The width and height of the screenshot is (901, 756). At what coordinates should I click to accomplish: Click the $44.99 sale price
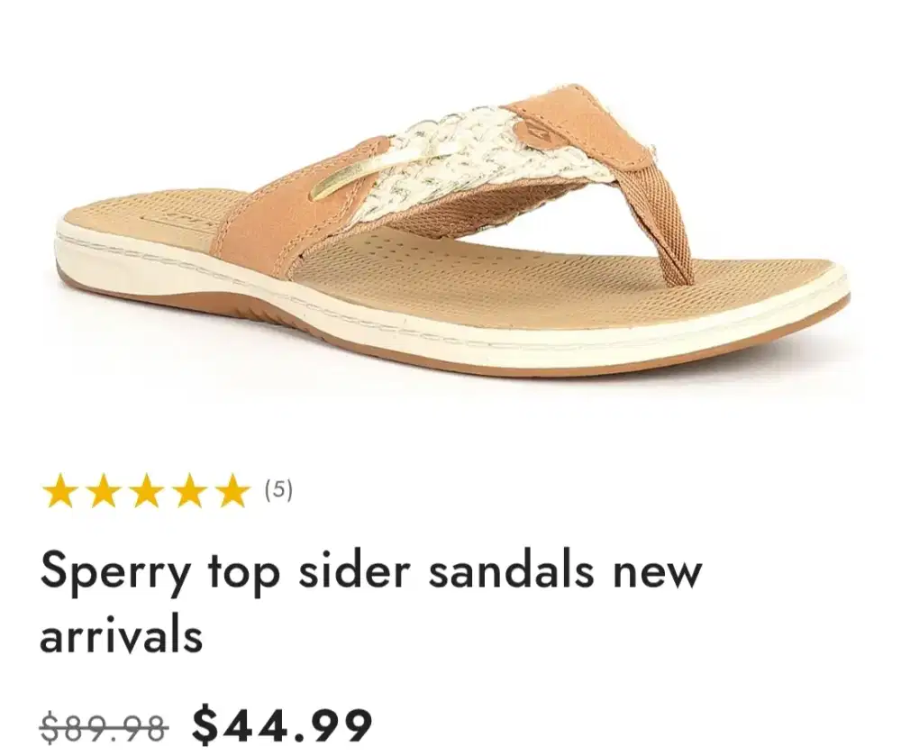click(282, 725)
